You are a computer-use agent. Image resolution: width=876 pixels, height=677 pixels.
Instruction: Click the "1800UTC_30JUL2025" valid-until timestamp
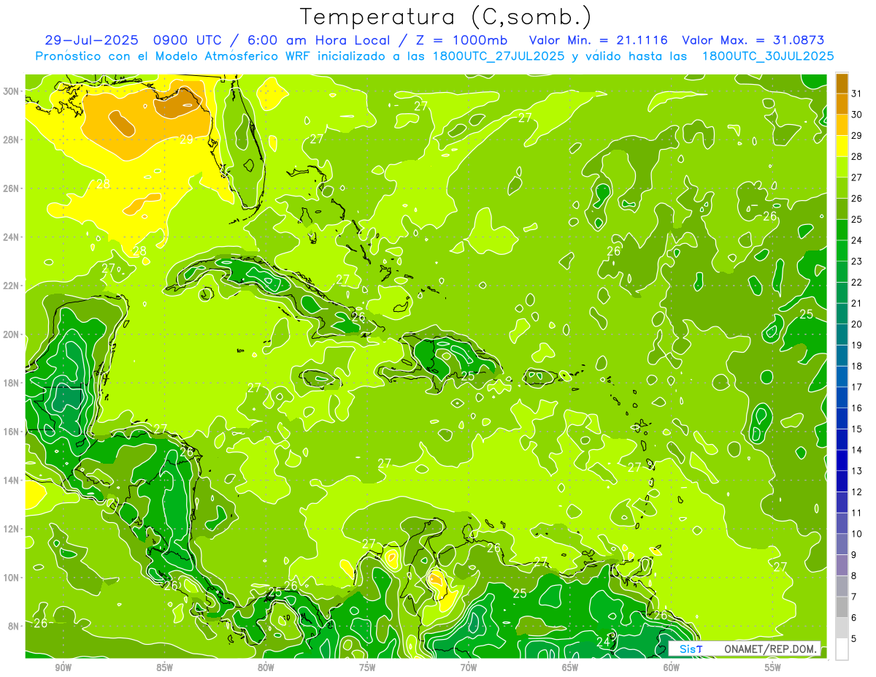coord(769,56)
